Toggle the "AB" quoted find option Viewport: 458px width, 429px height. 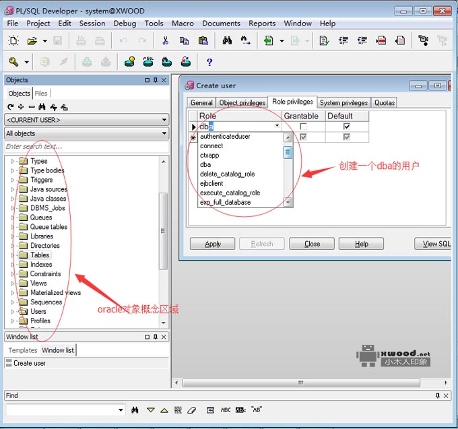click(257, 409)
